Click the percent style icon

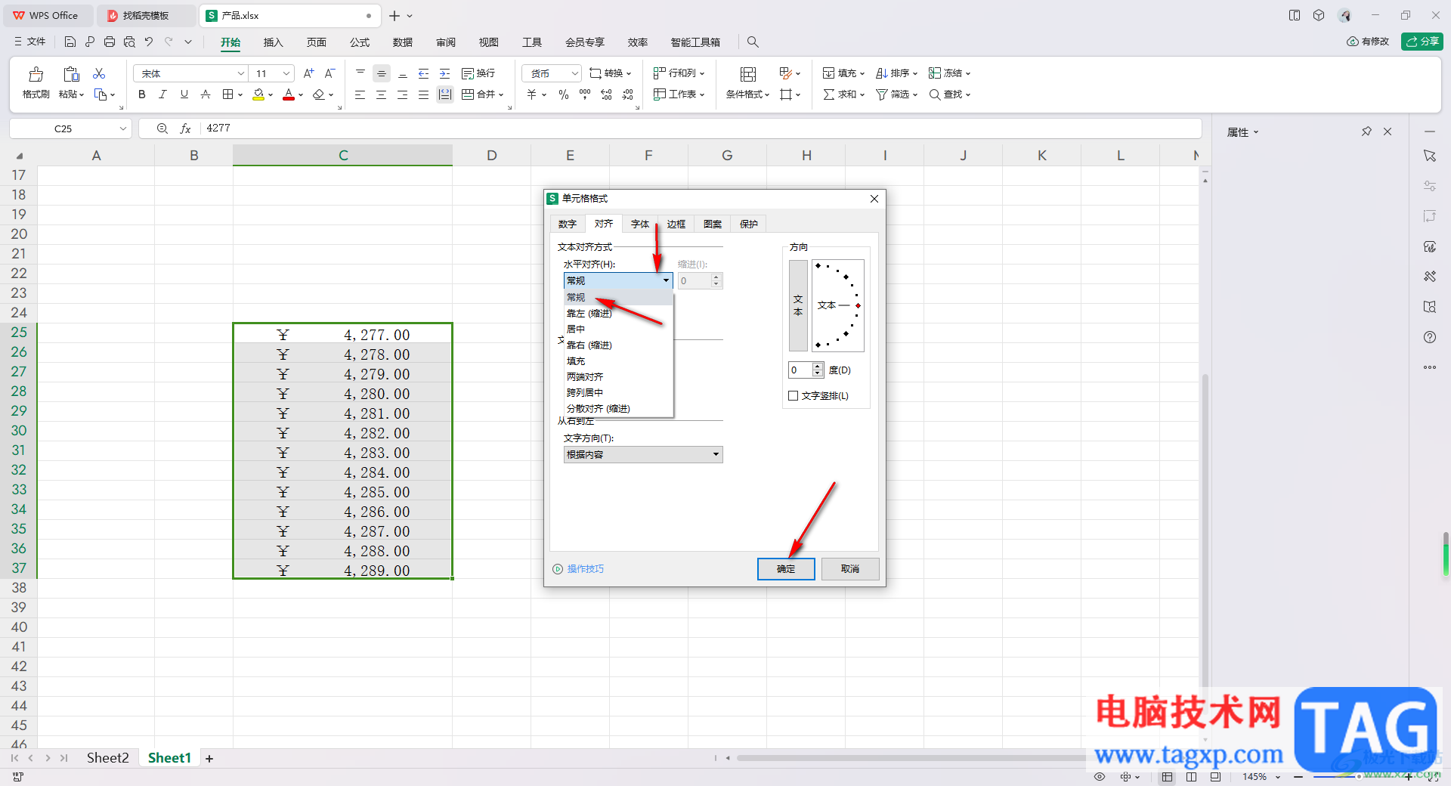(x=564, y=94)
